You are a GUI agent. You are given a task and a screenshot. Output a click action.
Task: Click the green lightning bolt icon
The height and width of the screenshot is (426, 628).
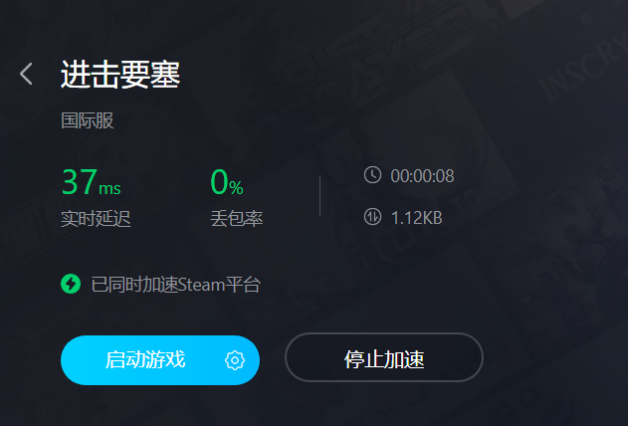[71, 284]
